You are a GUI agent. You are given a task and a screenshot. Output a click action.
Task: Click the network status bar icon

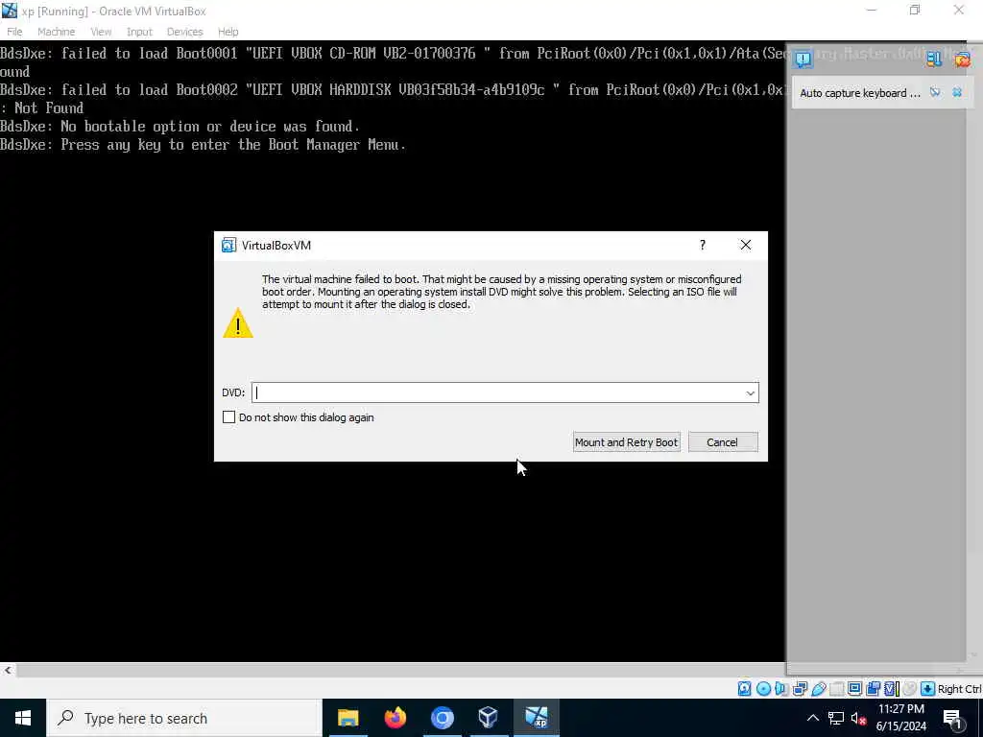(x=800, y=689)
